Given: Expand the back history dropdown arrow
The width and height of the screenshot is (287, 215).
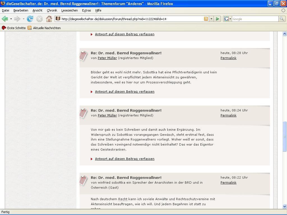Looking at the screenshot, I should 11,19.
